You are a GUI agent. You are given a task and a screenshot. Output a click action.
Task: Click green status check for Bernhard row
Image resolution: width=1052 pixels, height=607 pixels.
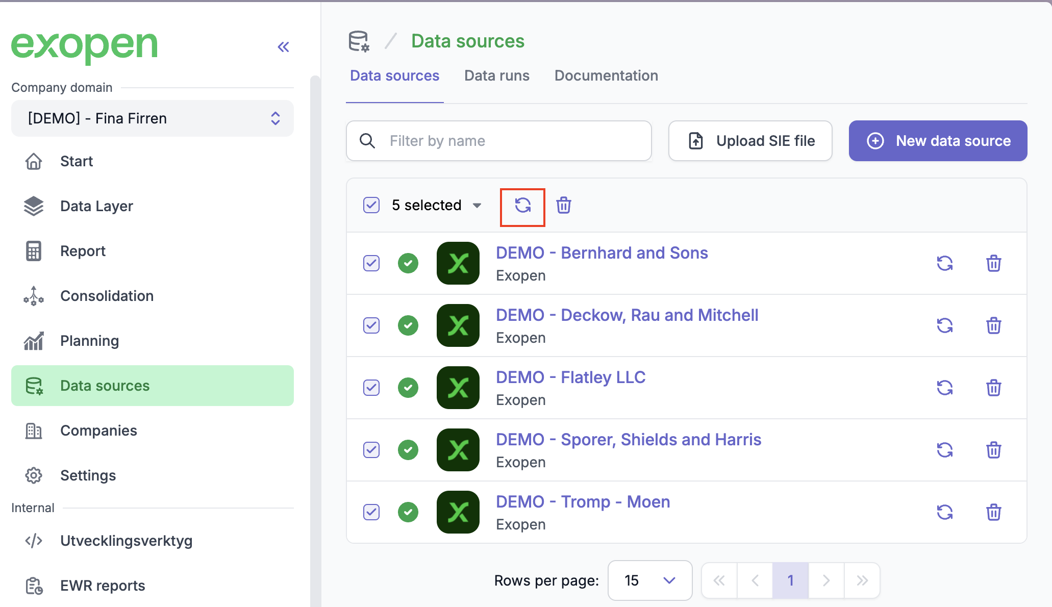coord(408,263)
